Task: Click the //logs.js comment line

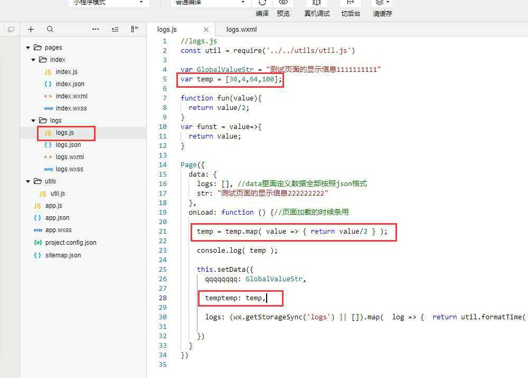Action: (199, 41)
